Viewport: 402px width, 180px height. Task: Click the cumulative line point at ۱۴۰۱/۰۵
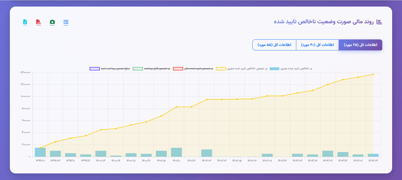click(x=161, y=116)
